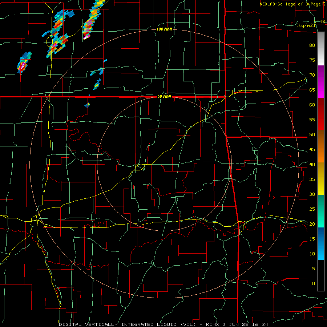Viewport: 327px width, 327px height.
Task: Click the '80' value on the VIL scale
Action: click(312, 45)
